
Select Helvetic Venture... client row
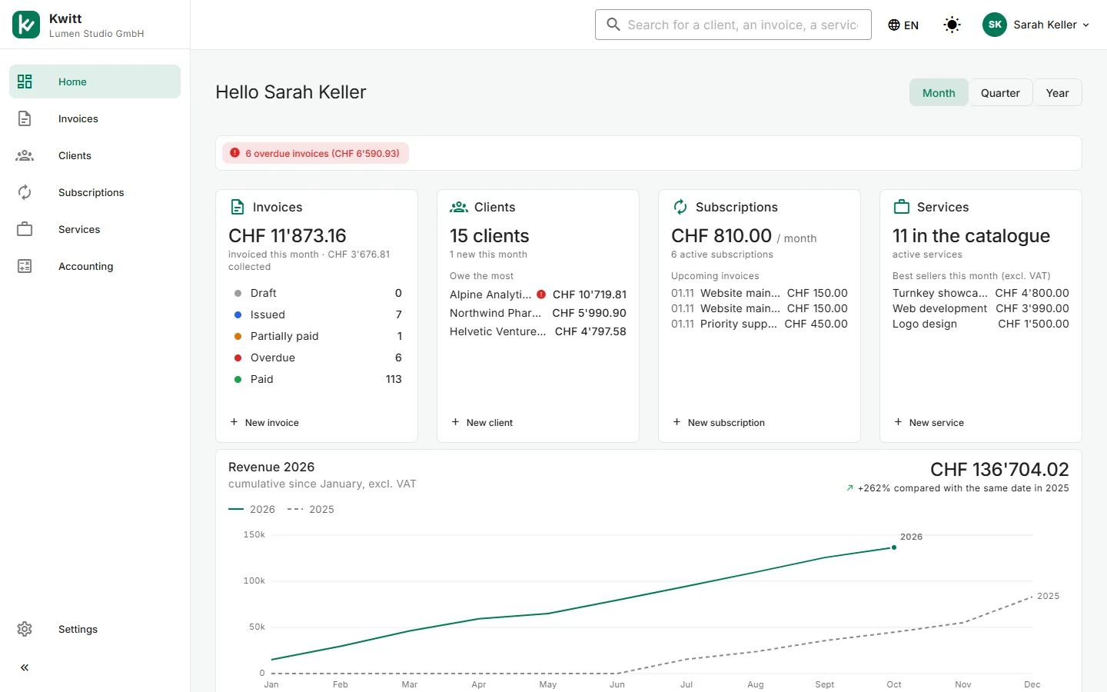click(x=538, y=331)
